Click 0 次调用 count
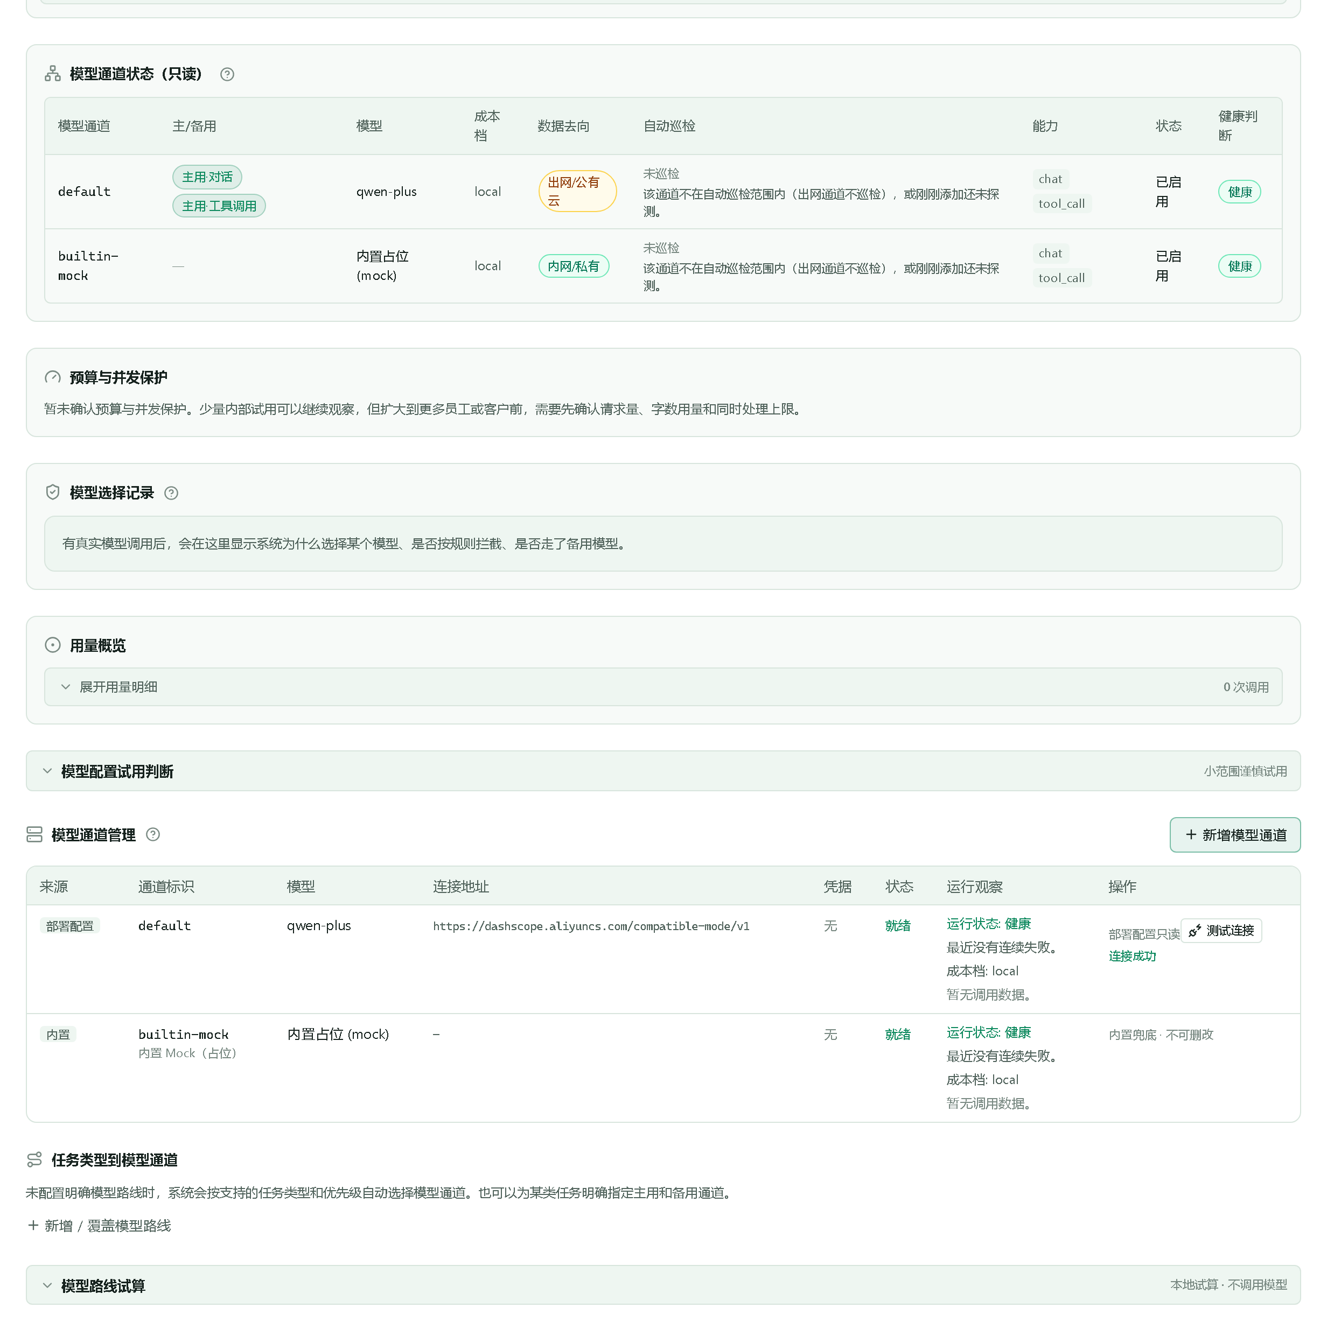 coord(1246,687)
